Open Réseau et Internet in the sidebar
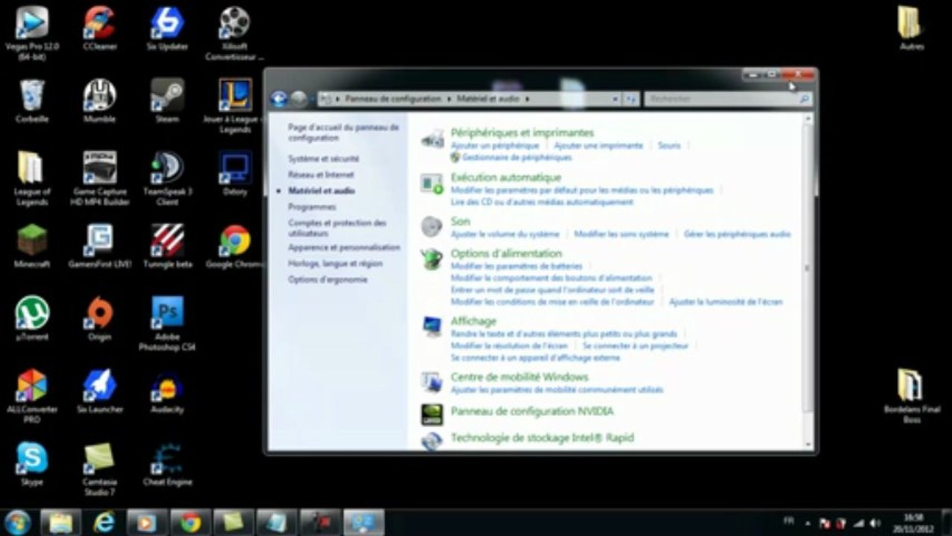 (321, 174)
